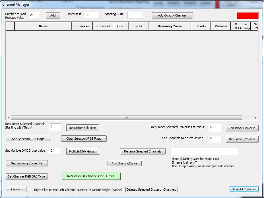
Task: Focus the Universe# input field
Action: click(92, 15)
